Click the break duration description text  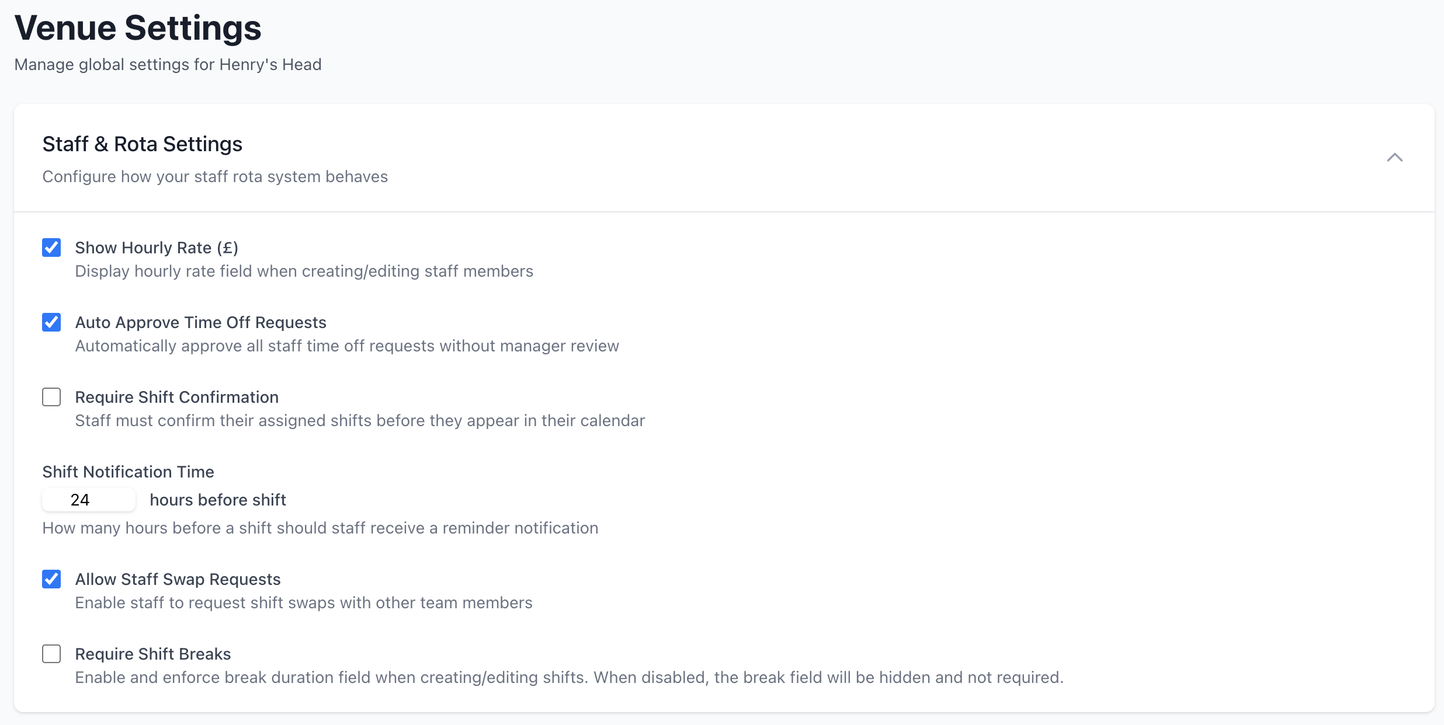(x=569, y=678)
